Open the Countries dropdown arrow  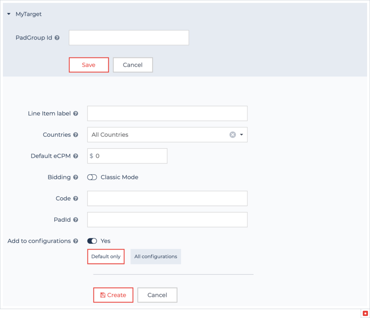242,135
